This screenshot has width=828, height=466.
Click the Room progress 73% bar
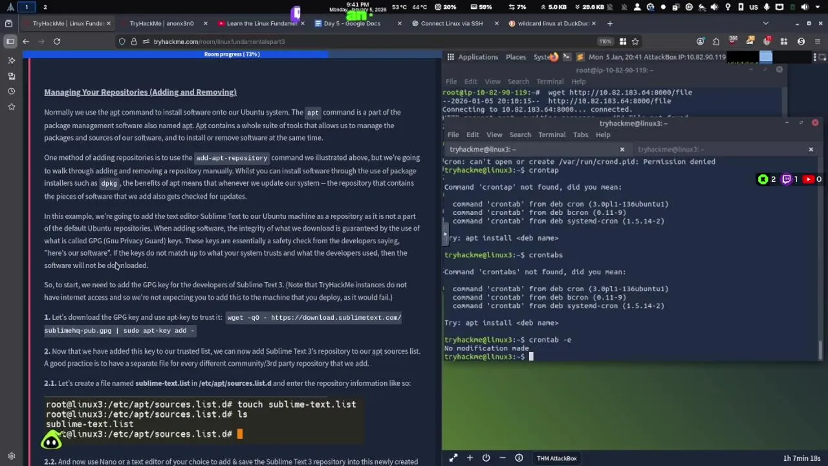click(232, 54)
